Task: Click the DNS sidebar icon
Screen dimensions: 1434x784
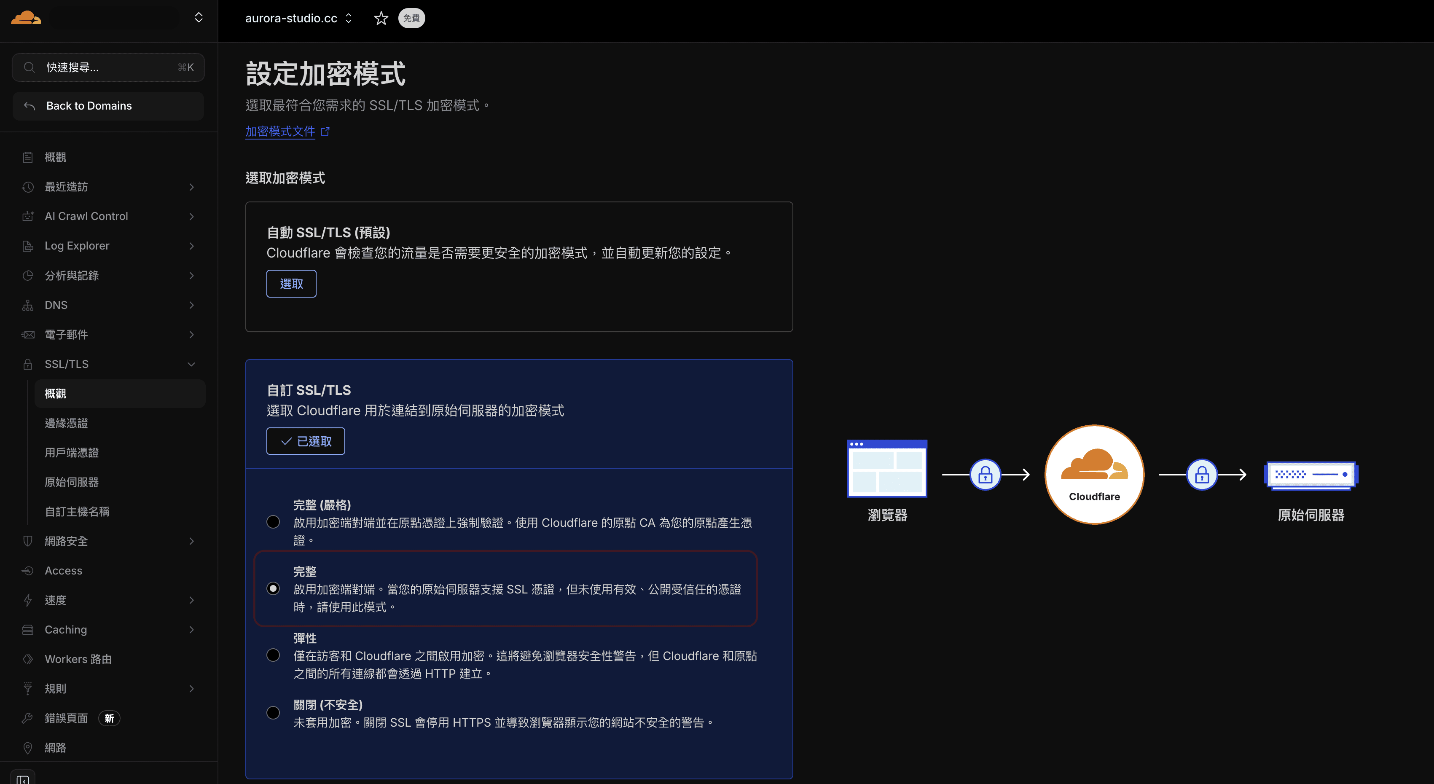Action: (x=28, y=305)
